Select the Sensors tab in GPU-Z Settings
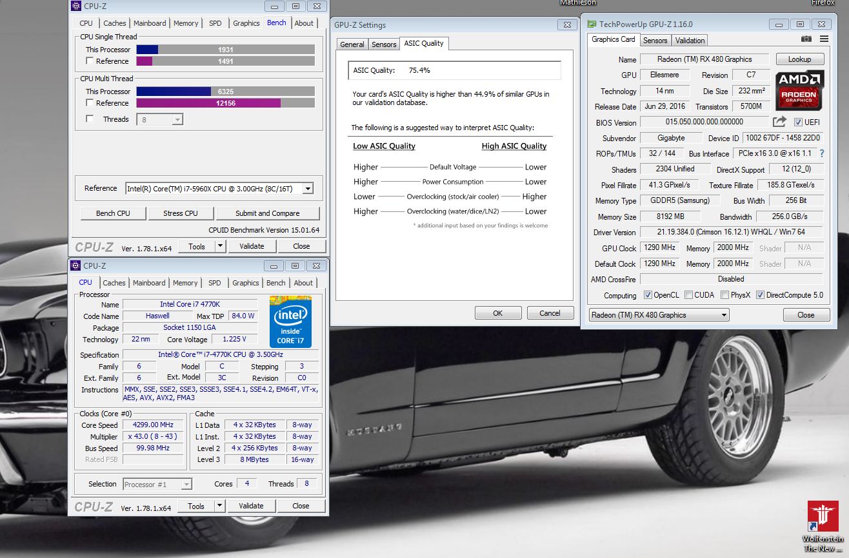The height and width of the screenshot is (558, 849). tap(384, 44)
